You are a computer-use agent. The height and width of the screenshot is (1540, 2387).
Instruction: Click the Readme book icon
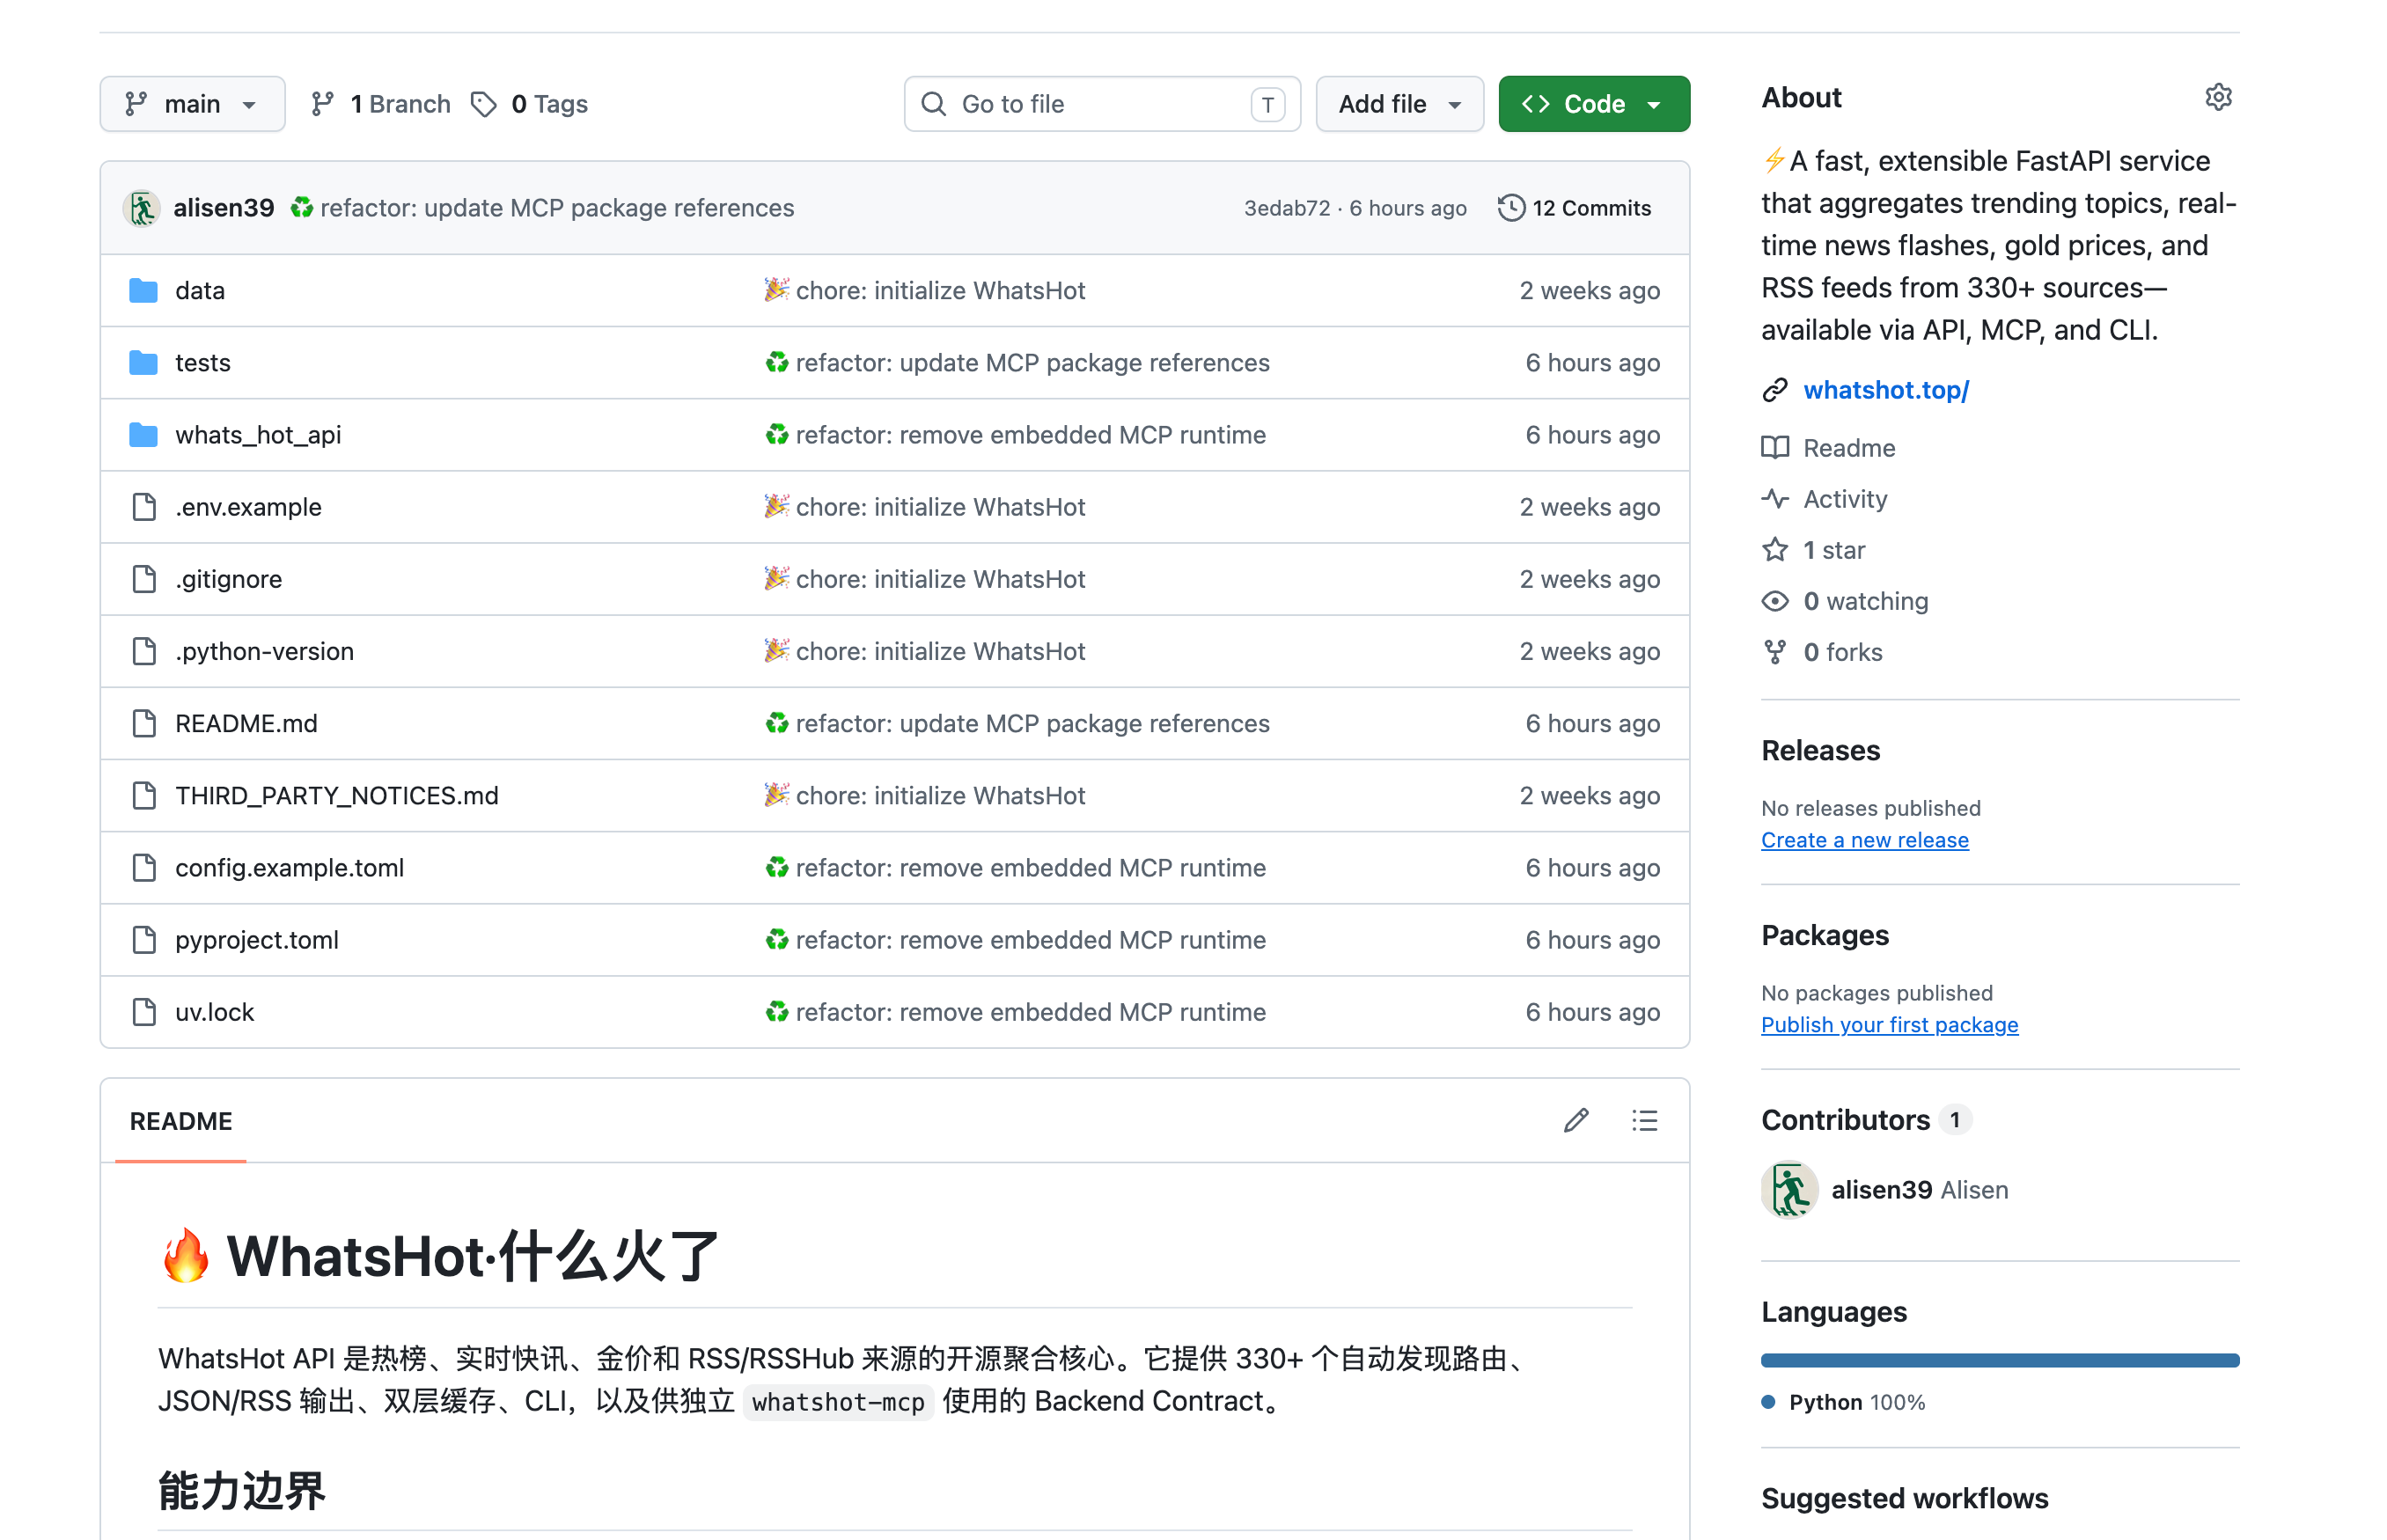1775,448
